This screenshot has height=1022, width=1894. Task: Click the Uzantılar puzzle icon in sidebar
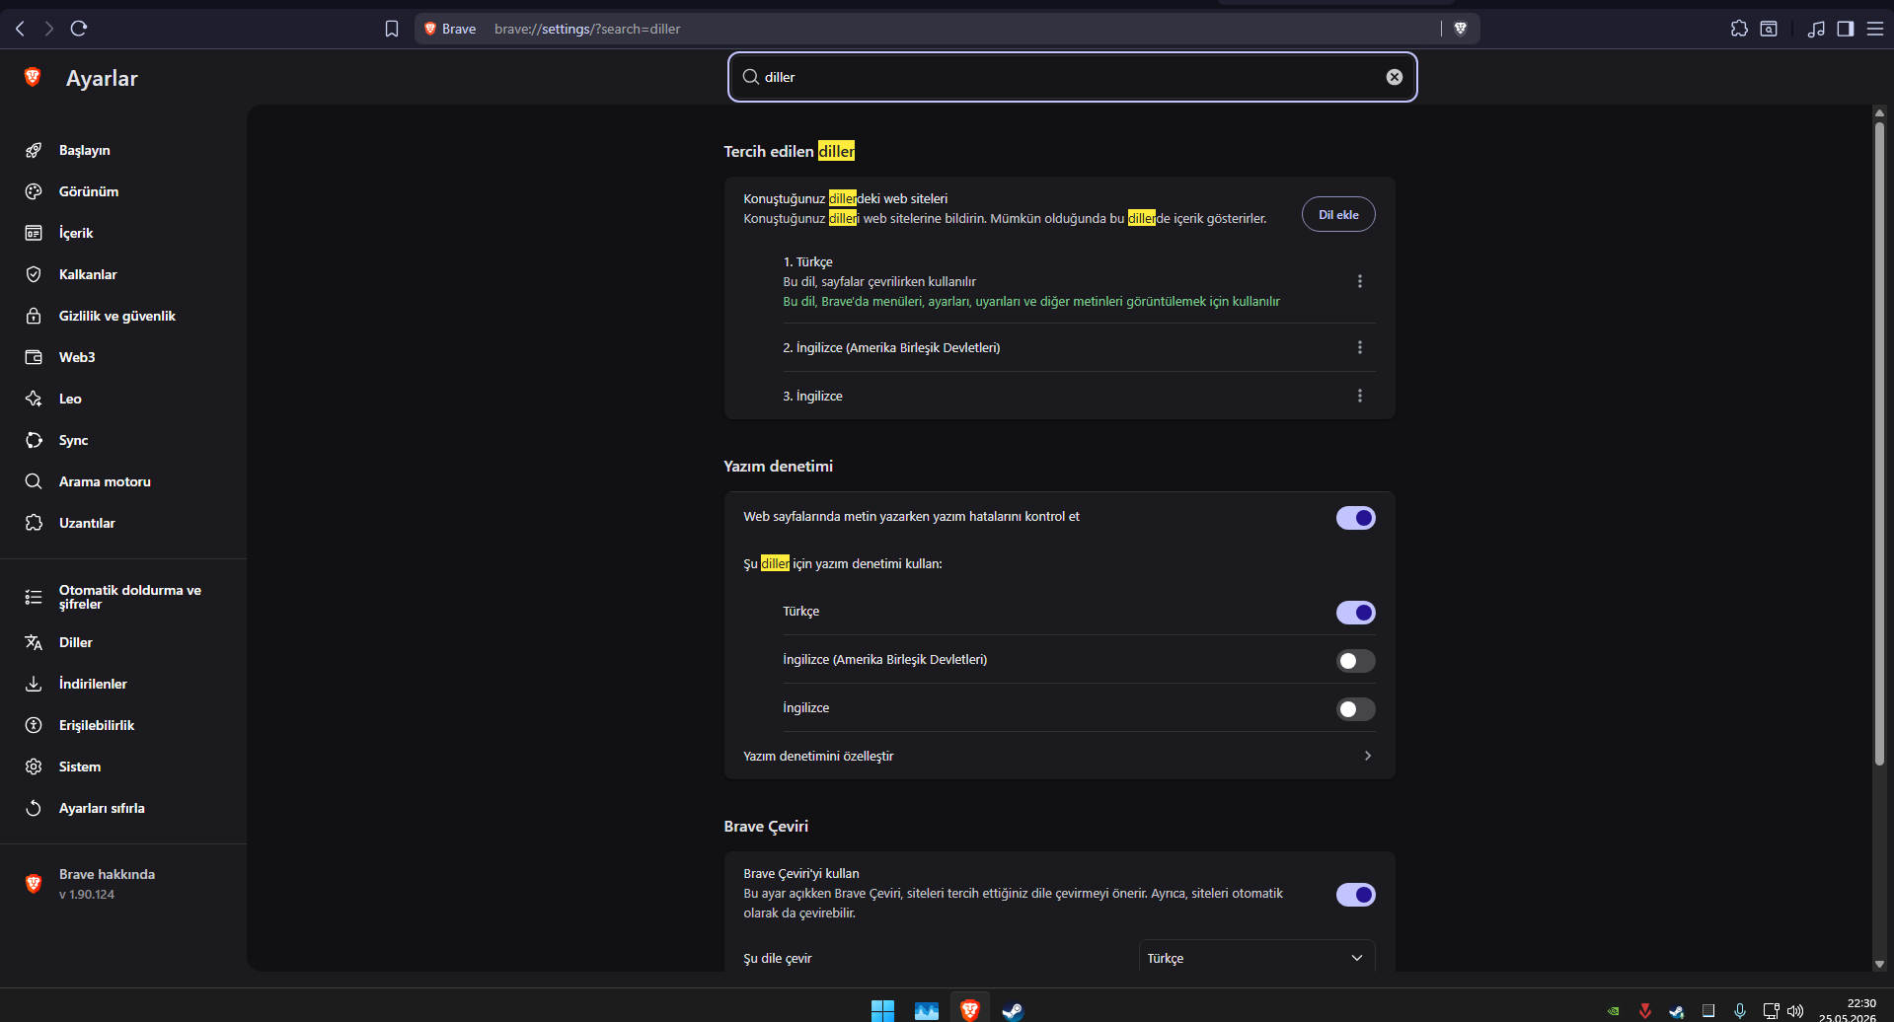pos(34,523)
